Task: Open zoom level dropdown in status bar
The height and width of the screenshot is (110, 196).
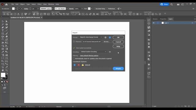Action: pyautogui.click(x=17, y=107)
